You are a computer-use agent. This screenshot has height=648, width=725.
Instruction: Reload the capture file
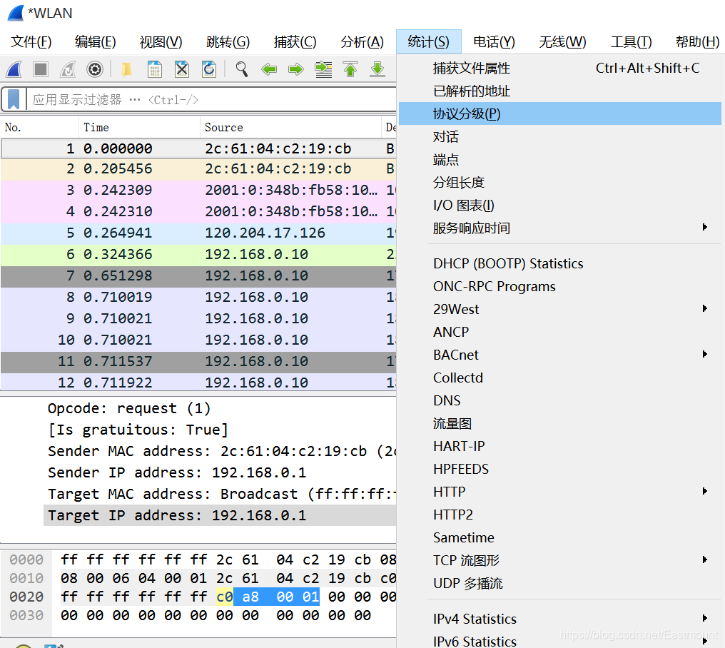(209, 69)
